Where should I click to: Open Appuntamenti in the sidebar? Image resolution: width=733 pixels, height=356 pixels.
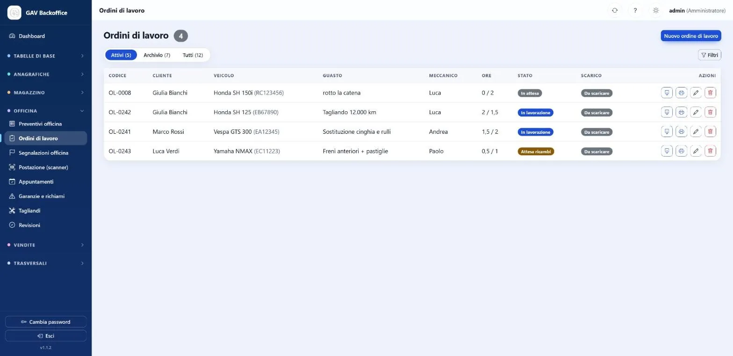pos(46,182)
